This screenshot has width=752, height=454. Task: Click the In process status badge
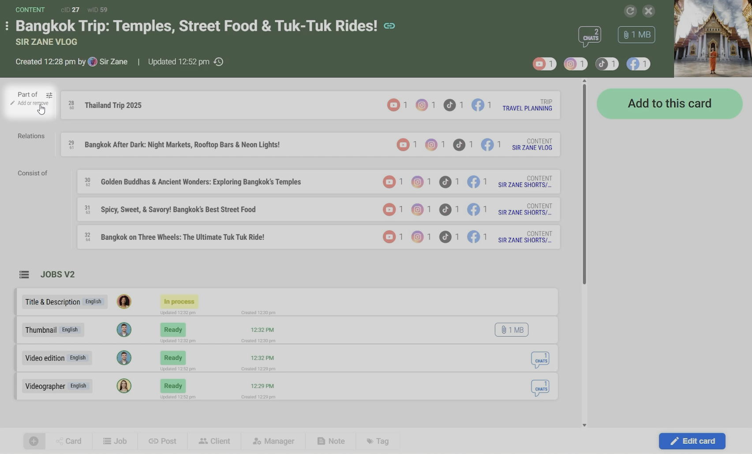click(x=179, y=301)
